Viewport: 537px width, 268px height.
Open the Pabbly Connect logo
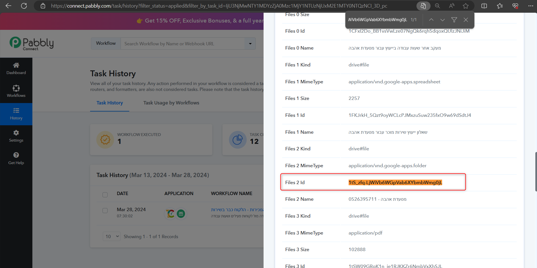(x=31, y=44)
